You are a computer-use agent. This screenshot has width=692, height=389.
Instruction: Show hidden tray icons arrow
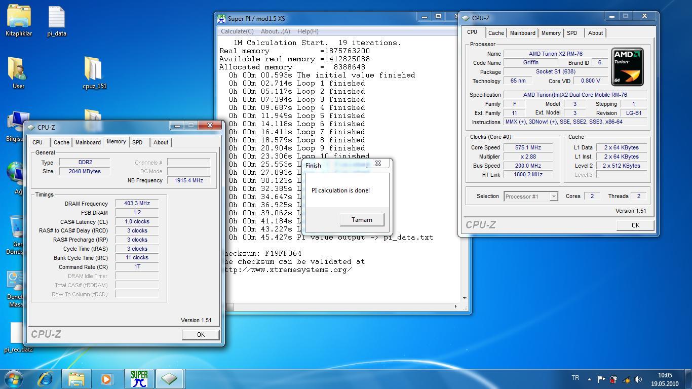click(589, 379)
